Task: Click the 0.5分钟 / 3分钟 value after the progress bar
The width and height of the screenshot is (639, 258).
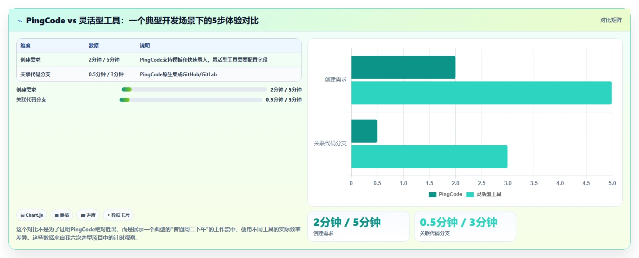Action: (x=284, y=100)
